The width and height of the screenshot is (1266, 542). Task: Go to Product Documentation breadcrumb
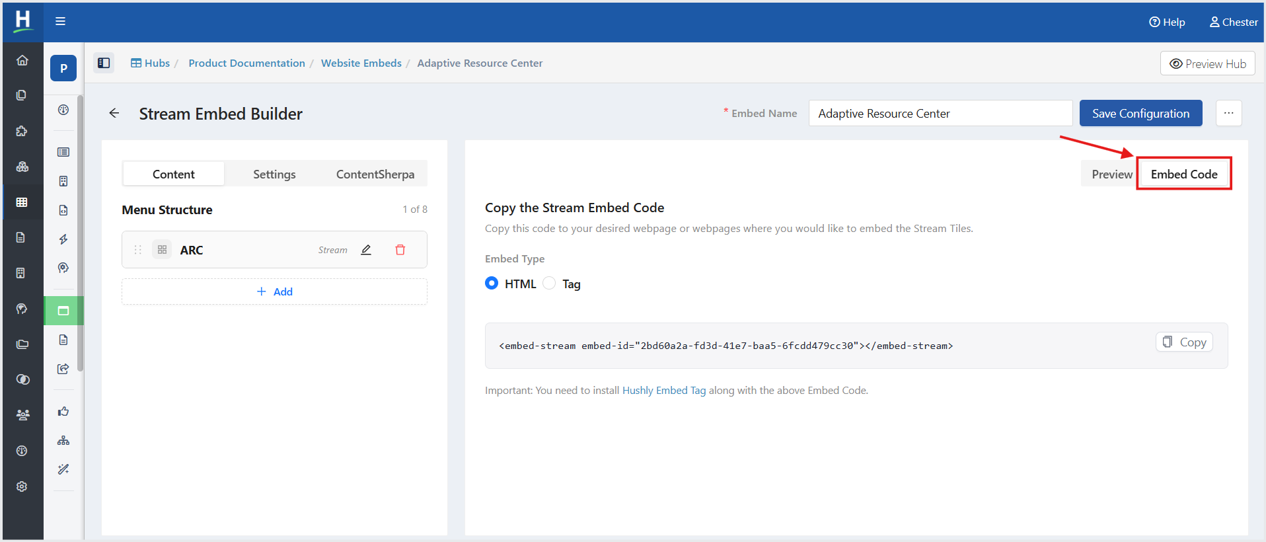246,63
